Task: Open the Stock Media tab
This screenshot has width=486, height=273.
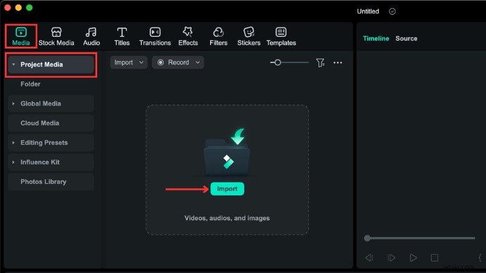Action: [x=56, y=36]
